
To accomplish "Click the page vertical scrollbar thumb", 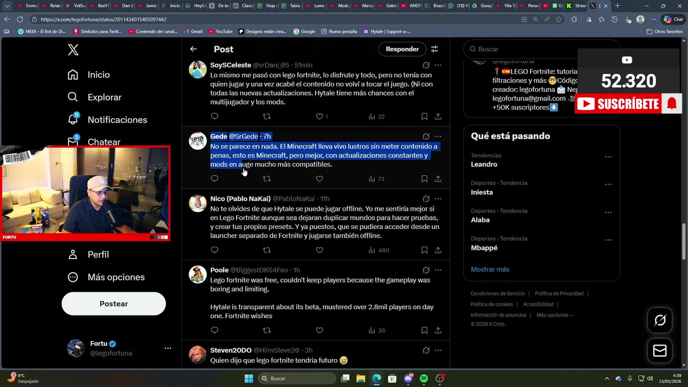I will [684, 241].
